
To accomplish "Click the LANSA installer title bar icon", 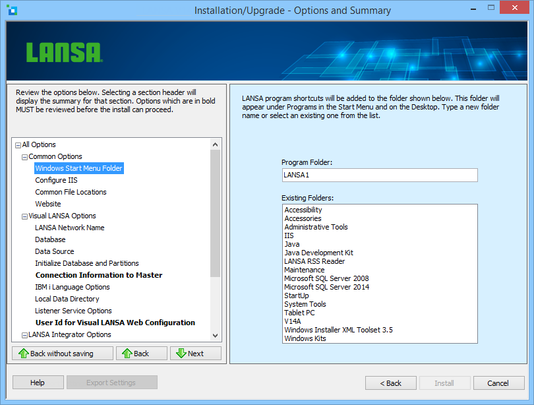I will tap(12, 10).
